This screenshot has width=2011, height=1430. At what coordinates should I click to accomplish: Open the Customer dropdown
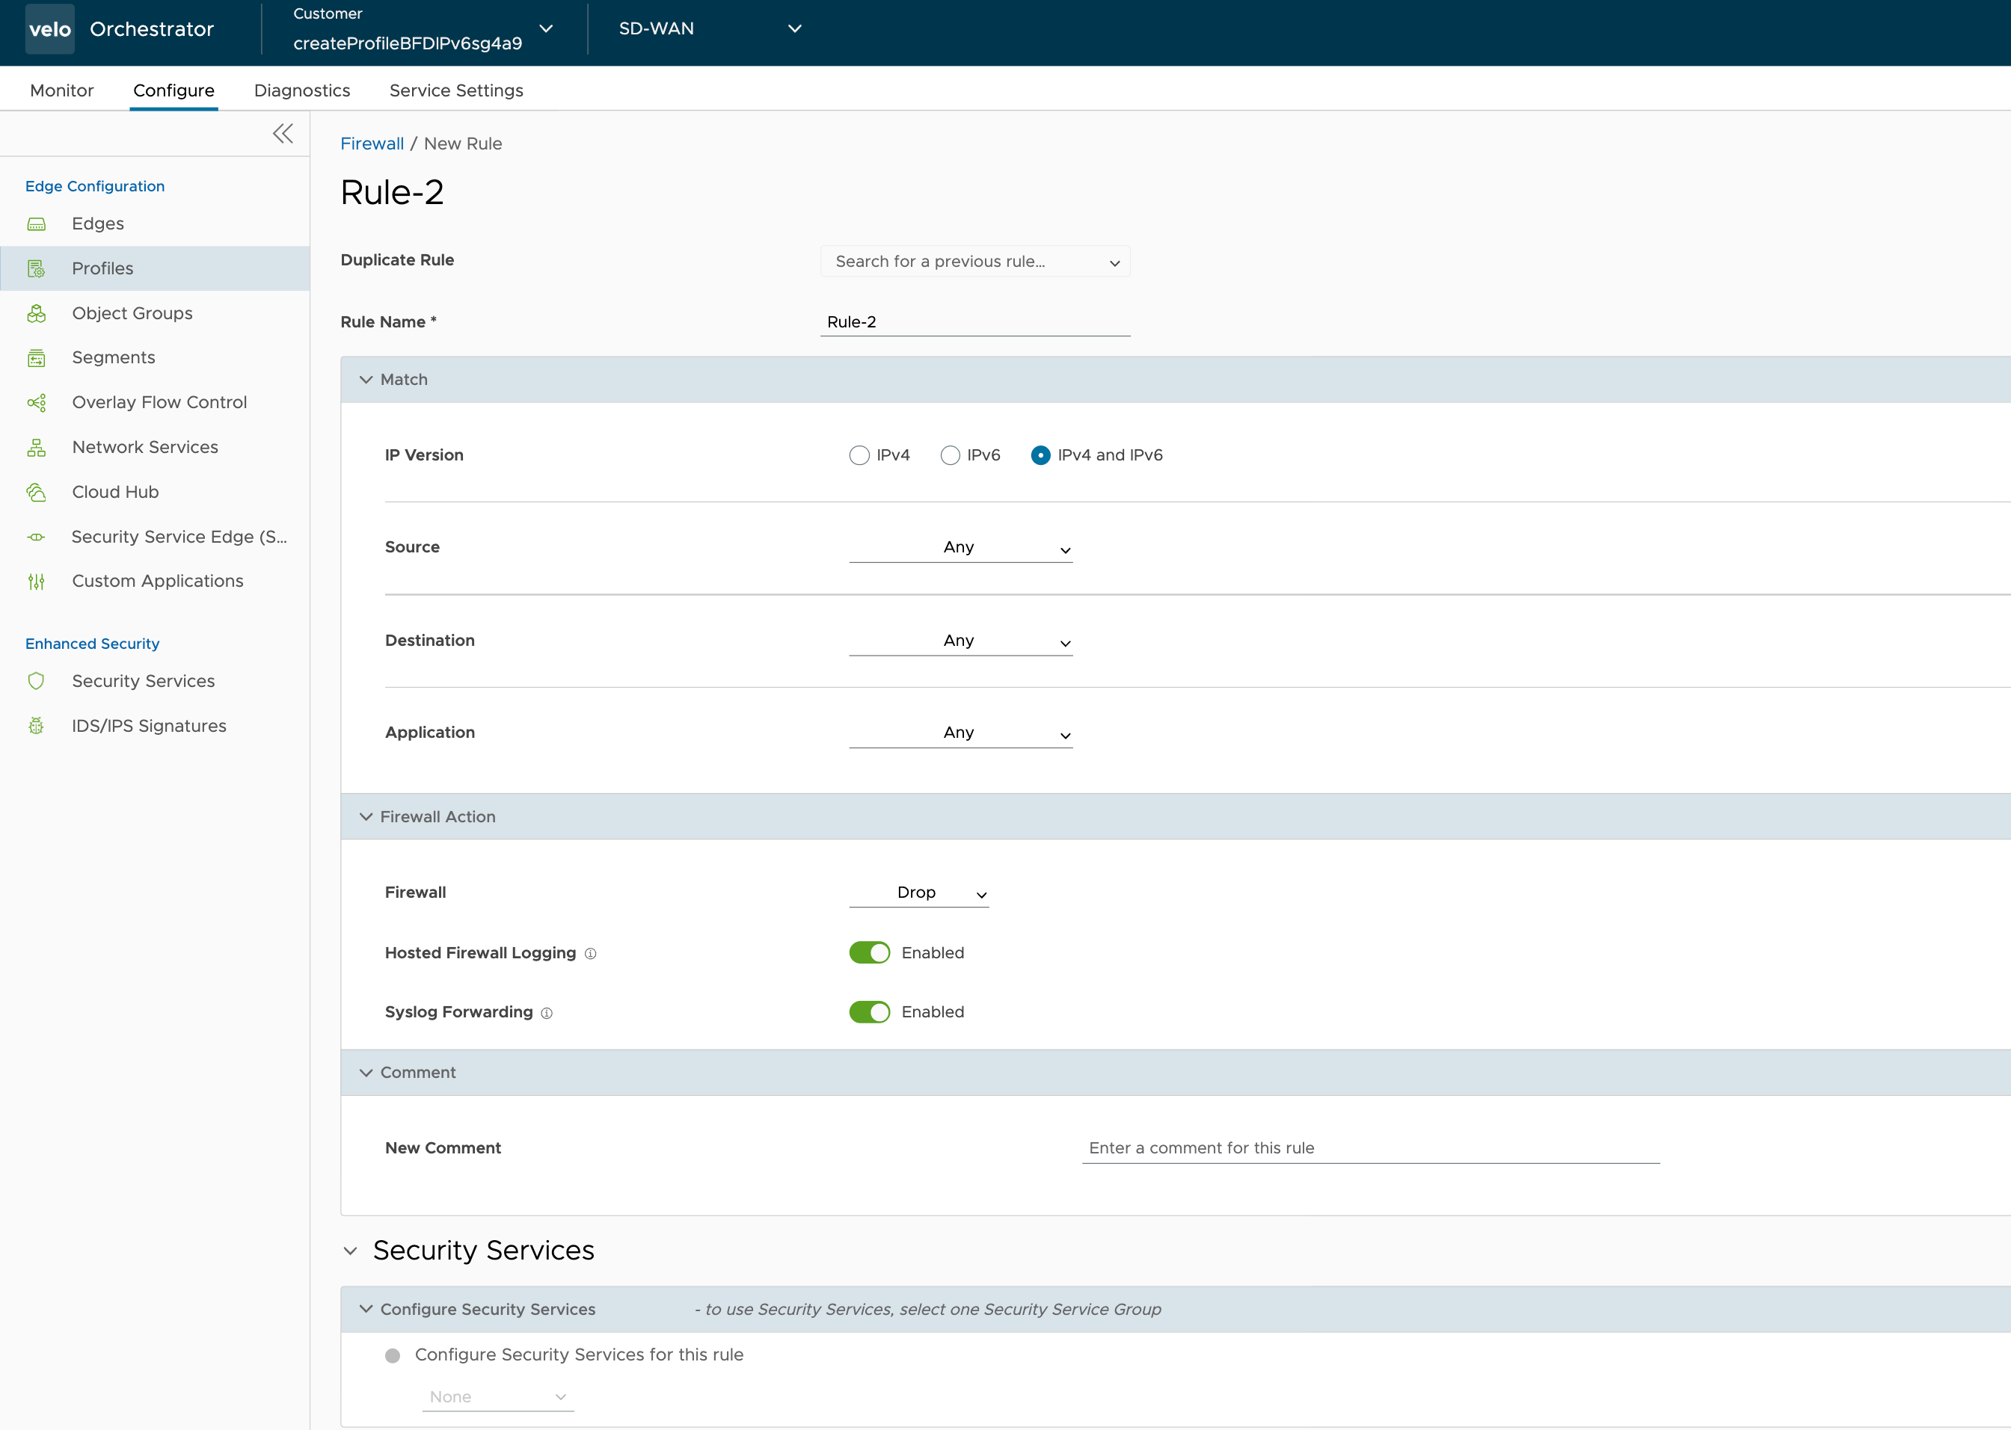(x=423, y=29)
